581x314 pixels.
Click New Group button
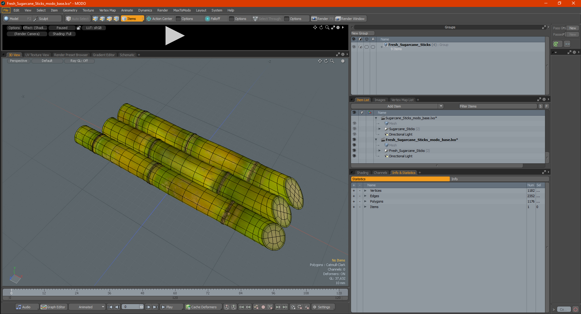(x=363, y=33)
